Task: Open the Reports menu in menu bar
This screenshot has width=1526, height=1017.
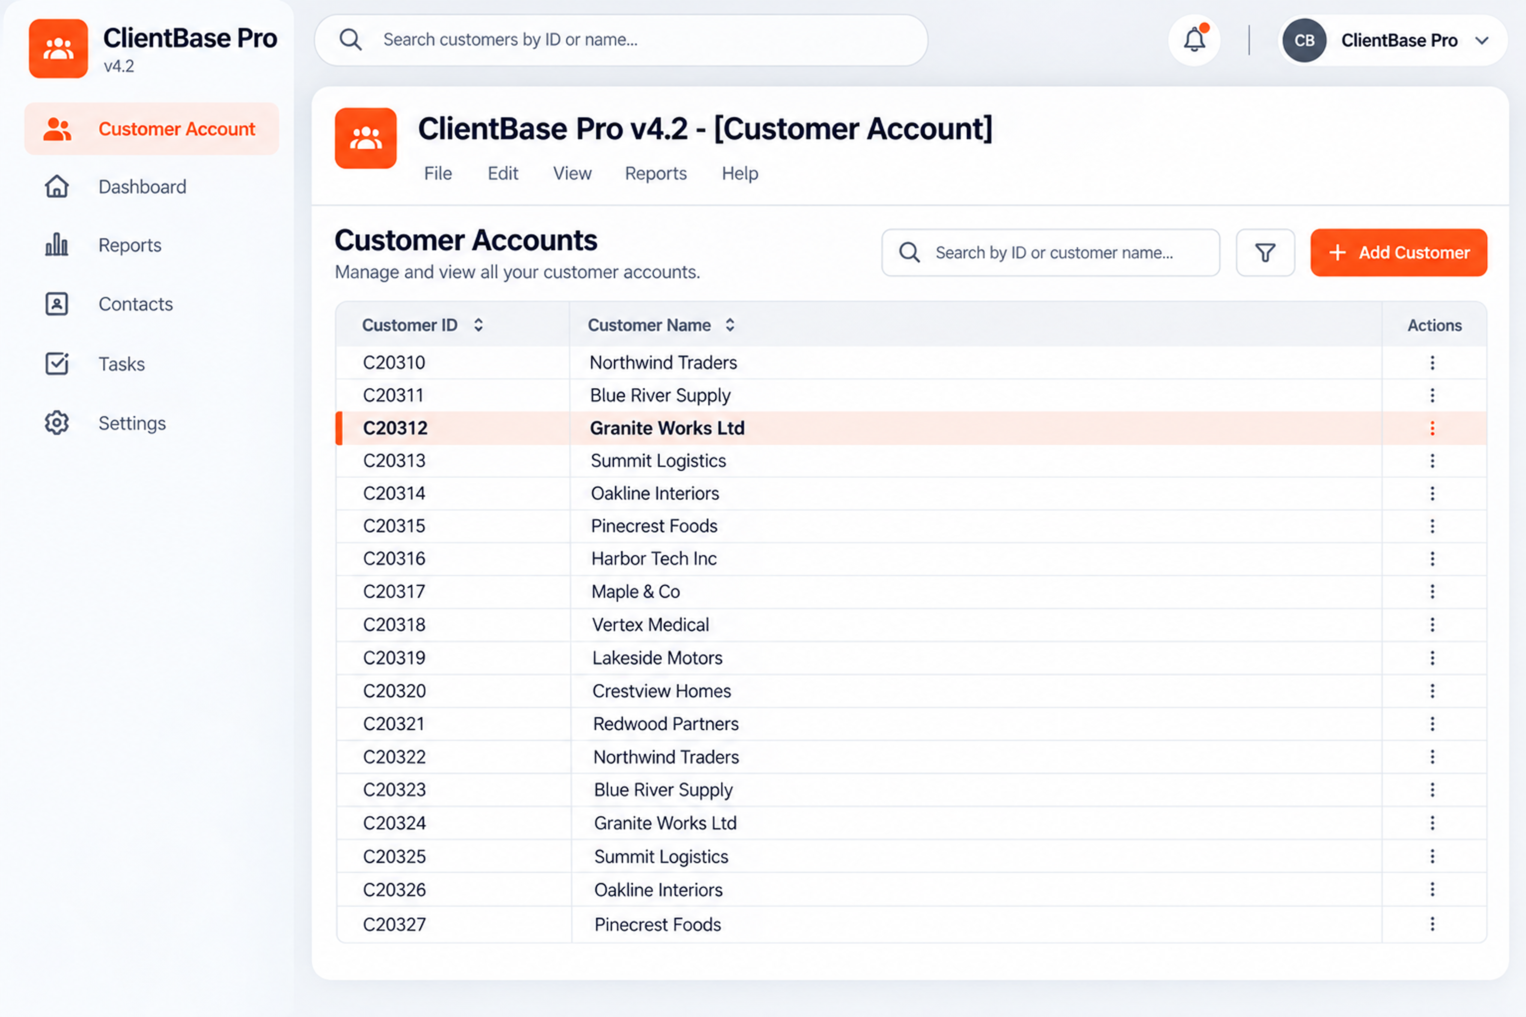Action: pos(655,173)
